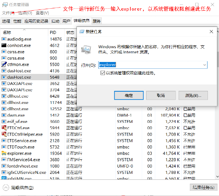Click icon of dasHost.exe PID 4136
219x196 pixels.
(4, 71)
